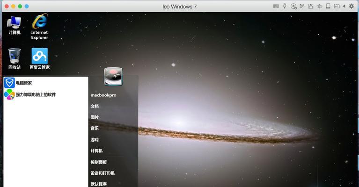The height and width of the screenshot is (187, 359).
Task: Open 计算机 in the start menu list
Action: pos(96,151)
